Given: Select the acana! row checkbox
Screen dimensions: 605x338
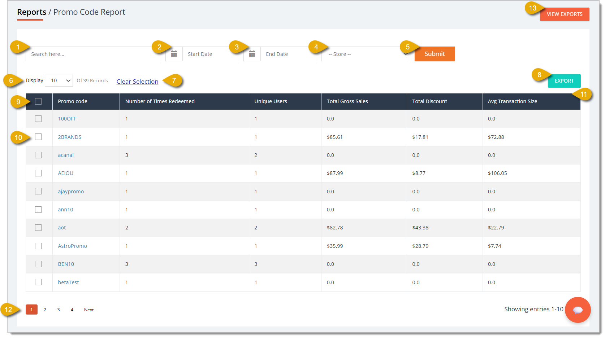Looking at the screenshot, I should [38, 155].
